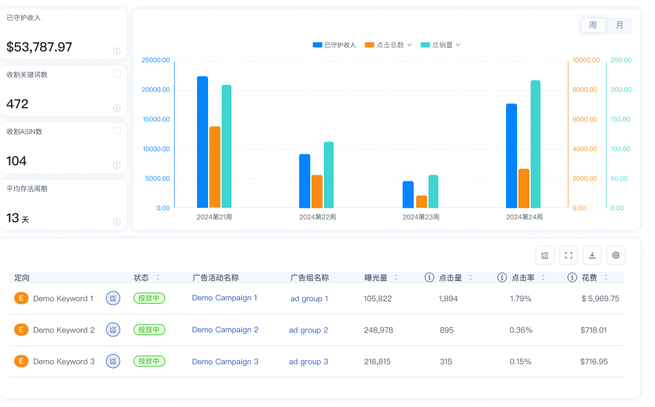Image resolution: width=655 pixels, height=407 pixels.
Task: Open the ad group 3 link
Action: (x=308, y=362)
